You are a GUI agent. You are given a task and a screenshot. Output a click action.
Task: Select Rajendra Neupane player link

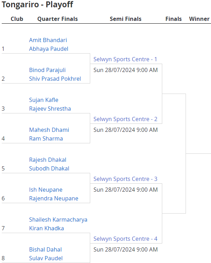coord(54,199)
